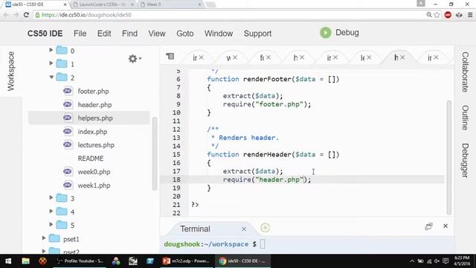Open the File menu
Viewport: 476px width, 268px height.
coord(80,33)
